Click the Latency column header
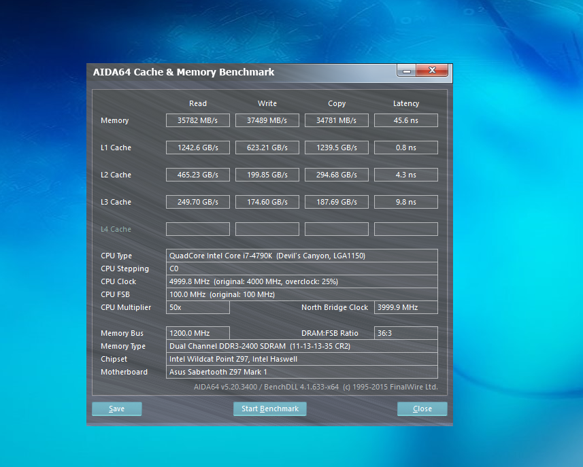This screenshot has width=583, height=467. click(x=406, y=103)
